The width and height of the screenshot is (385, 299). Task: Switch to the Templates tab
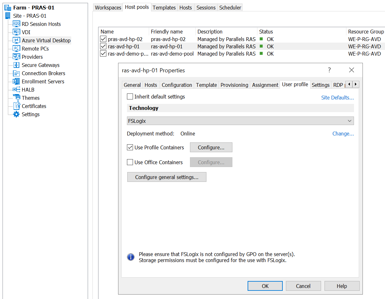pyautogui.click(x=164, y=8)
